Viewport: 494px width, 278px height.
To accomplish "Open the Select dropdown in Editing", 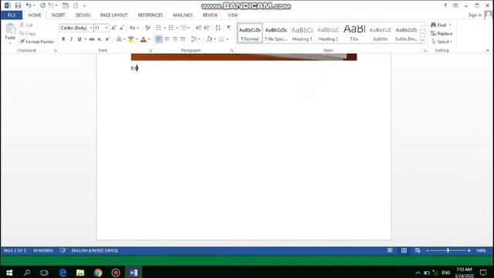I will coord(442,42).
